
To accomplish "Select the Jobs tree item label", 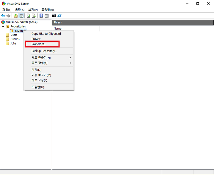I will click(13, 44).
